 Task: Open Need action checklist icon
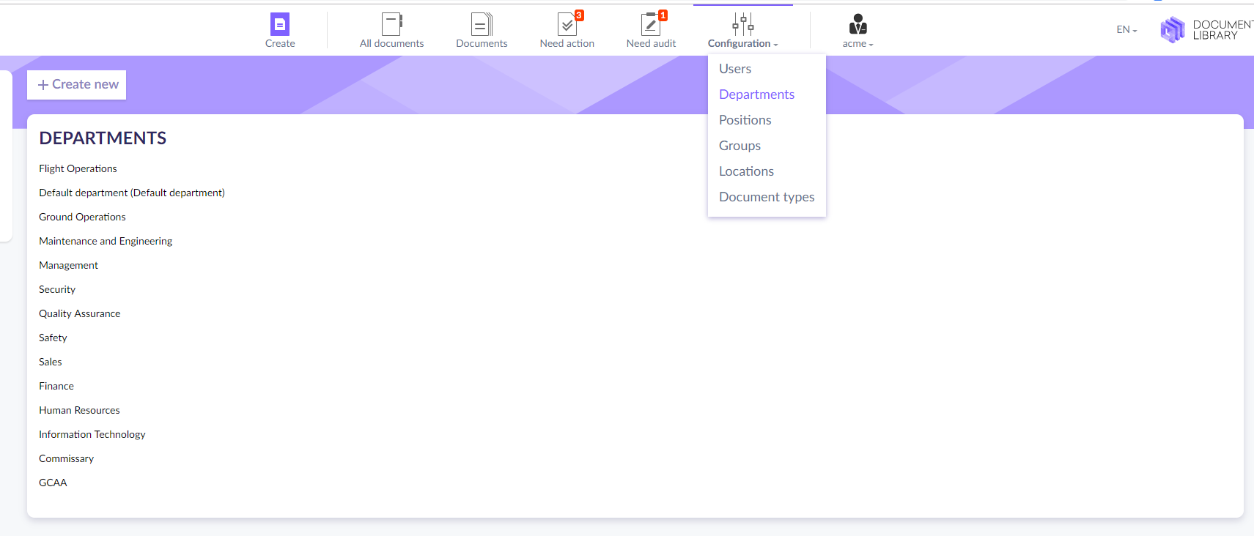click(567, 24)
